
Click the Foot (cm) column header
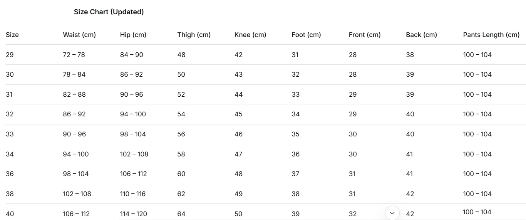click(306, 35)
